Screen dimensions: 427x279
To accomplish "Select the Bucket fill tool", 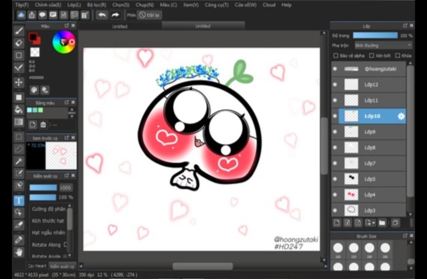I will tap(19, 110).
